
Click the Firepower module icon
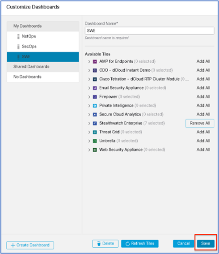pos(95,97)
